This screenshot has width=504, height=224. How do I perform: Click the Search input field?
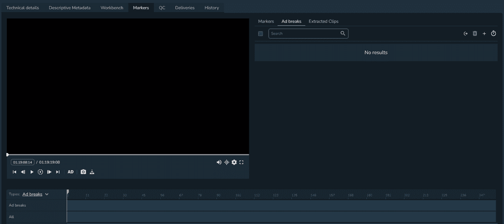(308, 34)
